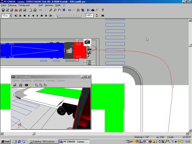The height and width of the screenshot is (144, 192).
Task: Click the zoom out magnifier icon
Action: 55,10
